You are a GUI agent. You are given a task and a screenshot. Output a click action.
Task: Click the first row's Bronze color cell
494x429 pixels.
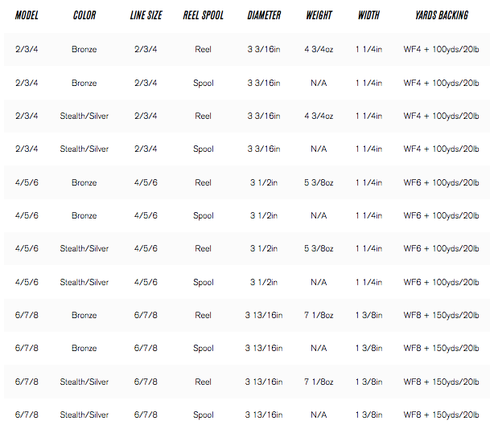click(84, 50)
